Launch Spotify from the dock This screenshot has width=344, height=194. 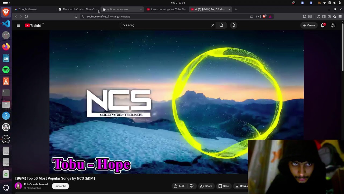pos(6,70)
